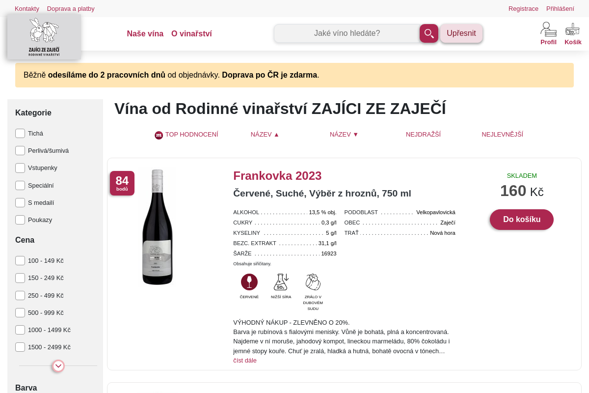Check the Tichá category checkbox
Viewport: 589px width, 393px height.
click(x=20, y=134)
